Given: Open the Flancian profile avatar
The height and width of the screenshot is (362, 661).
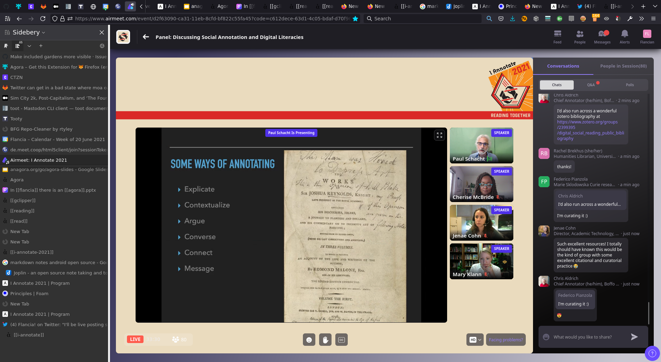Looking at the screenshot, I should tap(647, 34).
